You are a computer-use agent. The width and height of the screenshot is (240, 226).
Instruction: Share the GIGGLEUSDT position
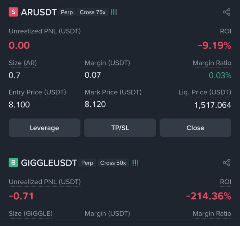pos(227,163)
